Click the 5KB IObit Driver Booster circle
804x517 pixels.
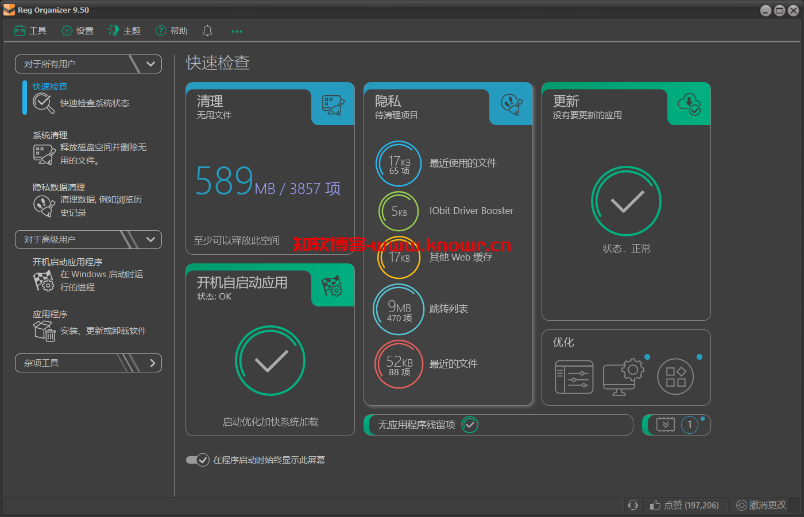pos(399,211)
